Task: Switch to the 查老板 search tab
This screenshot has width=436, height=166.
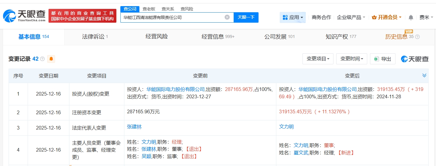Action: pyautogui.click(x=149, y=9)
